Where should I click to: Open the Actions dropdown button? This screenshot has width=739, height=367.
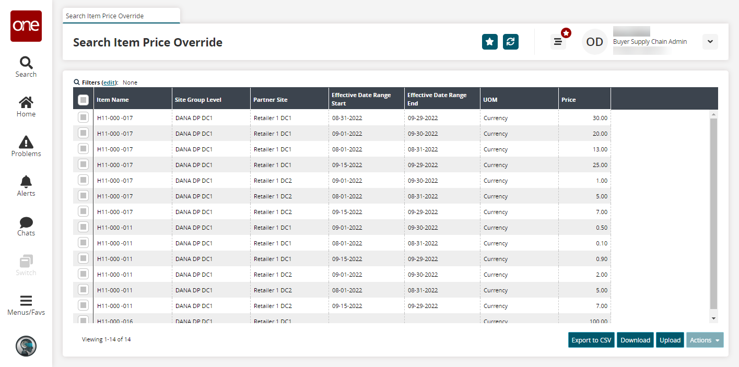[x=705, y=340]
